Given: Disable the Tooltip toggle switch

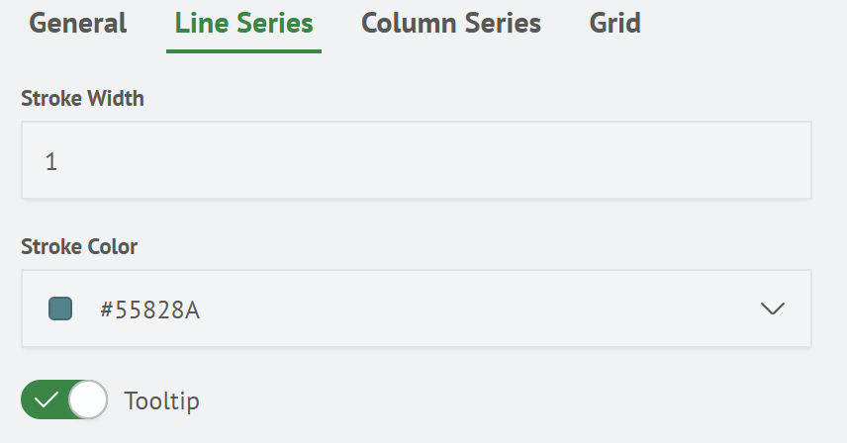Looking at the screenshot, I should [x=64, y=400].
